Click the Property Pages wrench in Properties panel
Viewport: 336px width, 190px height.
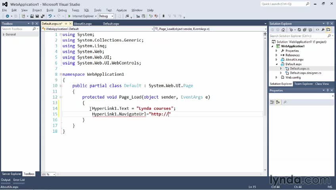285,102
